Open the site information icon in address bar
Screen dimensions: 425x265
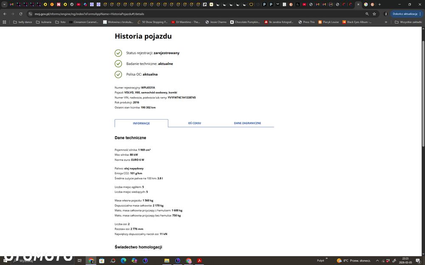(x=30, y=14)
